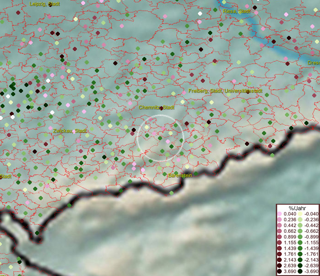Click the 2.639 legend color dot
The image size is (320, 276).
pos(279,265)
